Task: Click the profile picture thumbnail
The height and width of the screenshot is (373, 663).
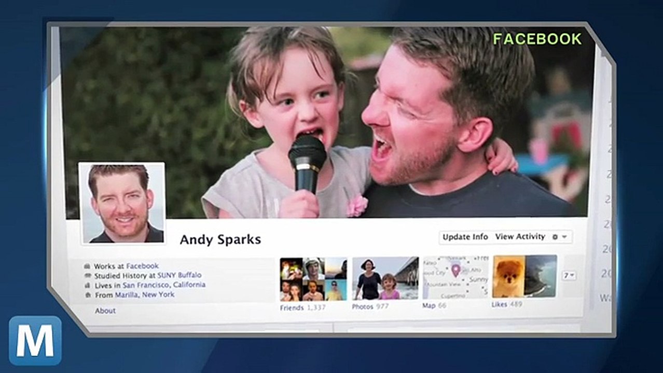Action: click(x=122, y=203)
